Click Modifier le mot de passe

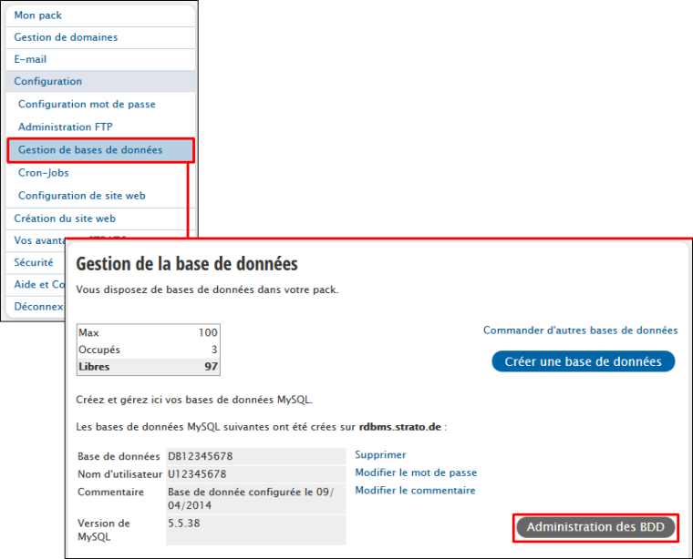pyautogui.click(x=416, y=473)
